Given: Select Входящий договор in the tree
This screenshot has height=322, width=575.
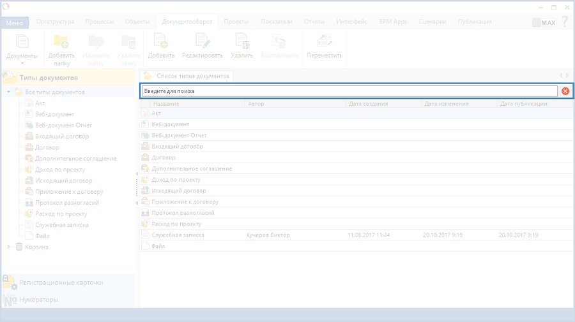Looking at the screenshot, I should pyautogui.click(x=62, y=136).
